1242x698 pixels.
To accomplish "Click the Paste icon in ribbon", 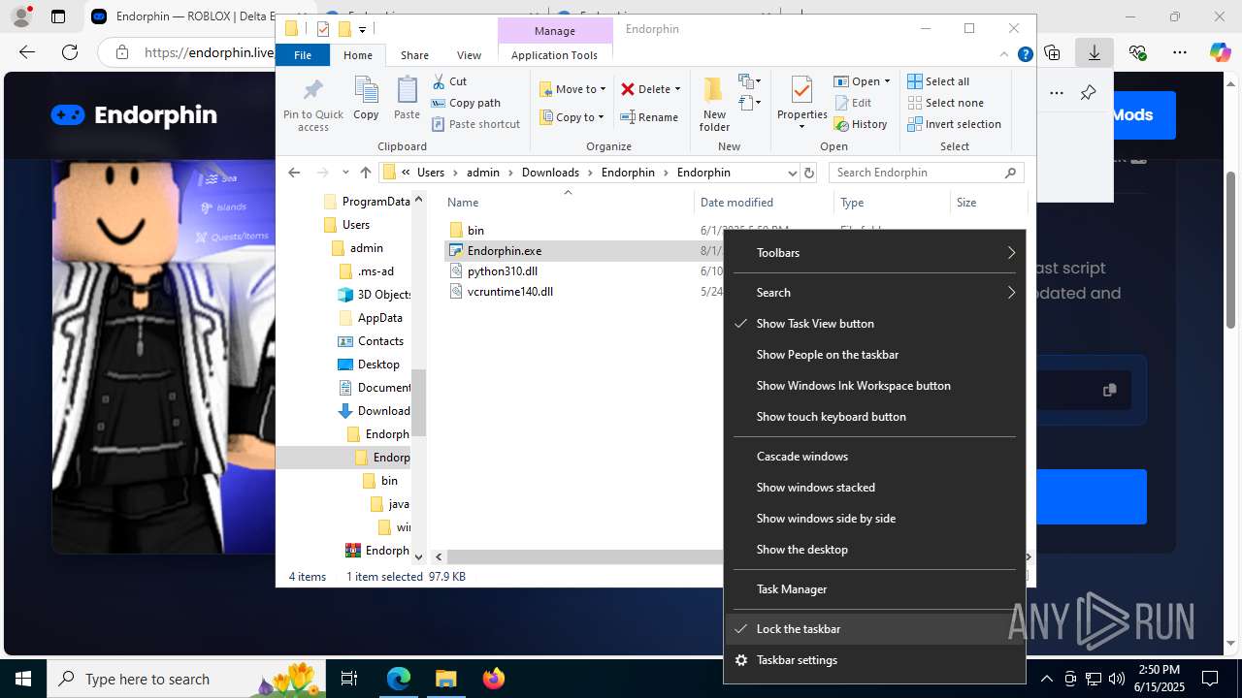I will [x=407, y=92].
